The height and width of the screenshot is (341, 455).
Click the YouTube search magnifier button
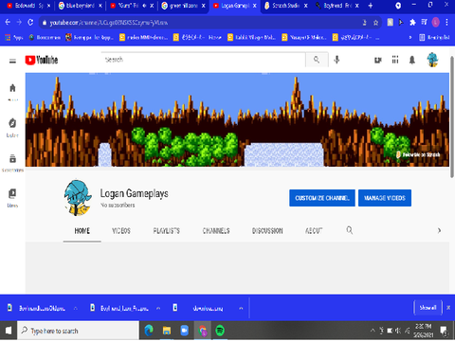pyautogui.click(x=317, y=60)
